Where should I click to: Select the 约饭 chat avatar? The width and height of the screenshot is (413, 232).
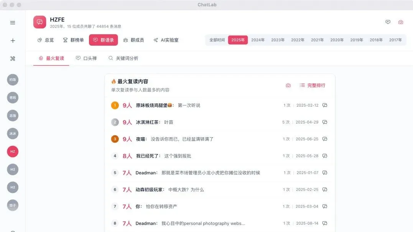[13, 79]
